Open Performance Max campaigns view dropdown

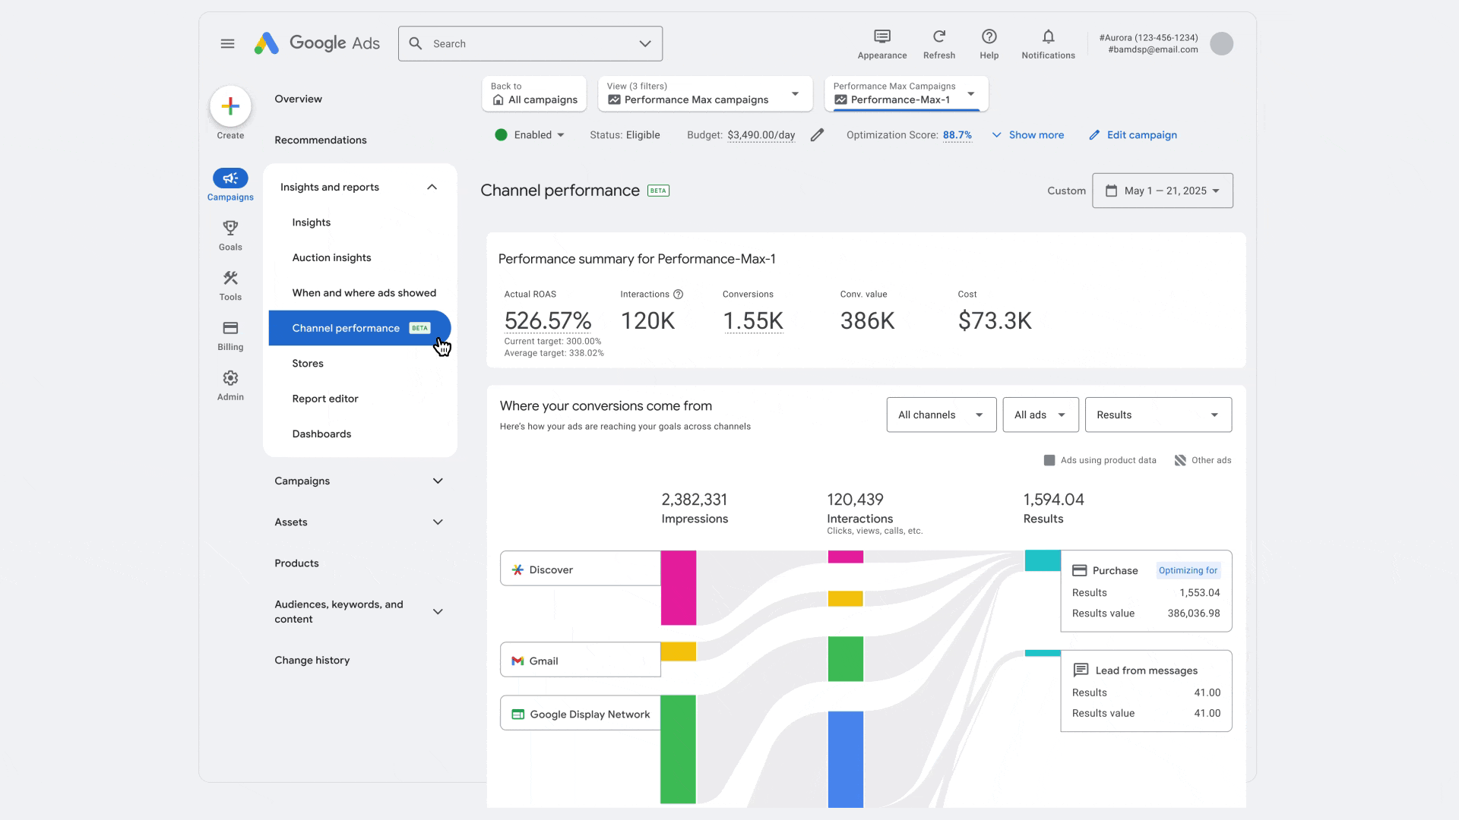click(x=704, y=93)
